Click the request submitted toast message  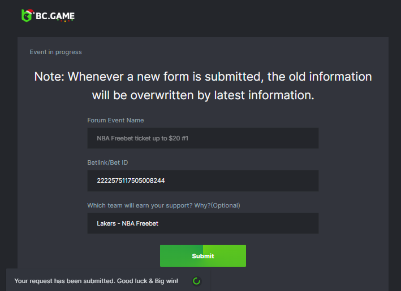96,281
